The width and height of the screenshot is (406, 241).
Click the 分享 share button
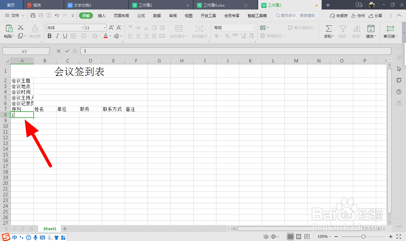click(375, 16)
